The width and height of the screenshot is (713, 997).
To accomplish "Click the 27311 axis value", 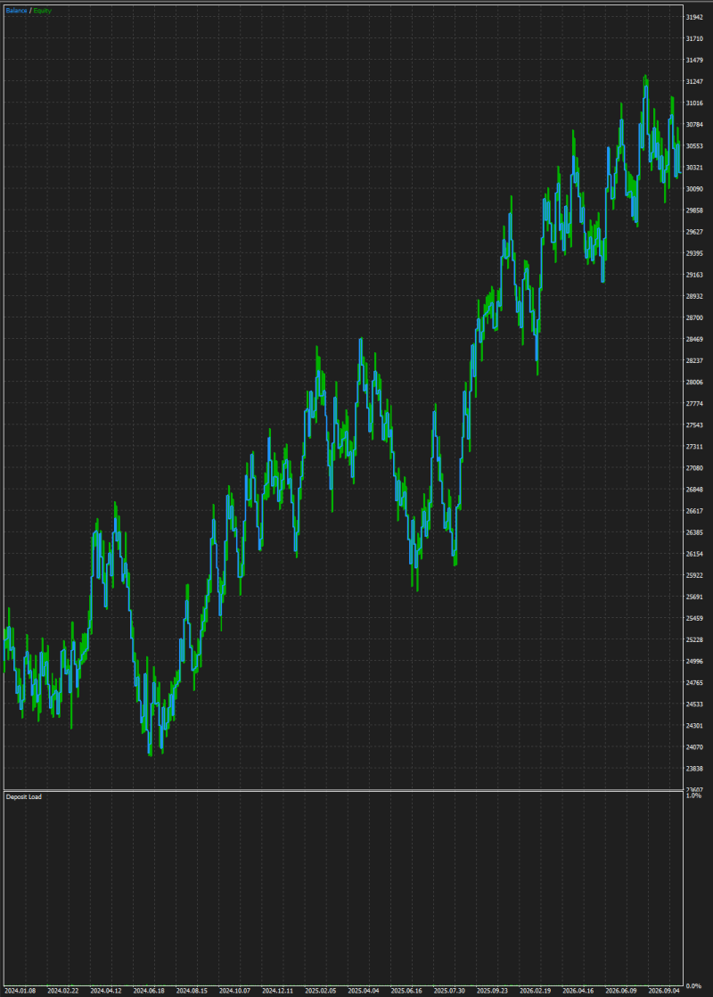I will [x=694, y=447].
